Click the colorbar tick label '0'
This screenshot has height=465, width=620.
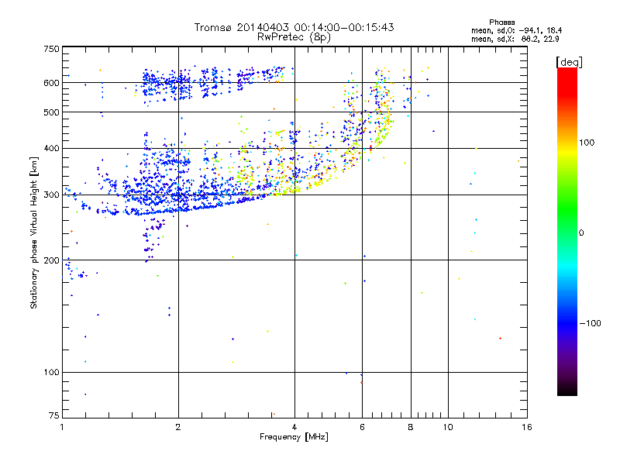coord(581,233)
